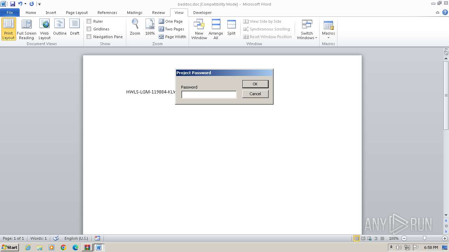Image resolution: width=449 pixels, height=252 pixels.
Task: Split the document window
Action: pyautogui.click(x=231, y=27)
